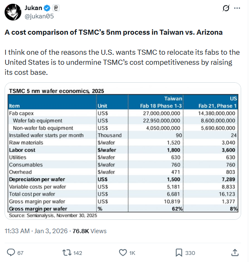Open the repost arrows menu
The height and width of the screenshot is (262, 252).
point(66,252)
